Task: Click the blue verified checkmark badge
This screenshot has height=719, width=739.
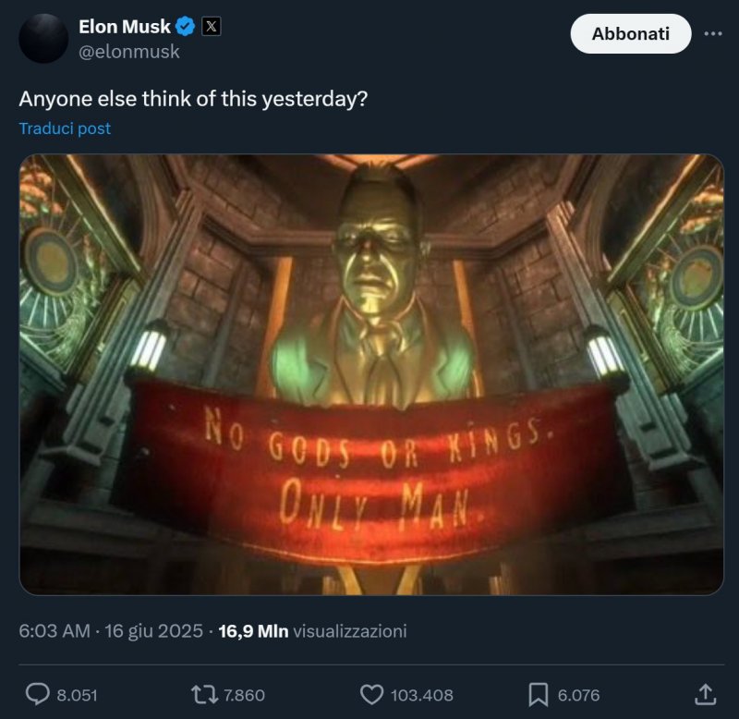Action: pos(184,26)
